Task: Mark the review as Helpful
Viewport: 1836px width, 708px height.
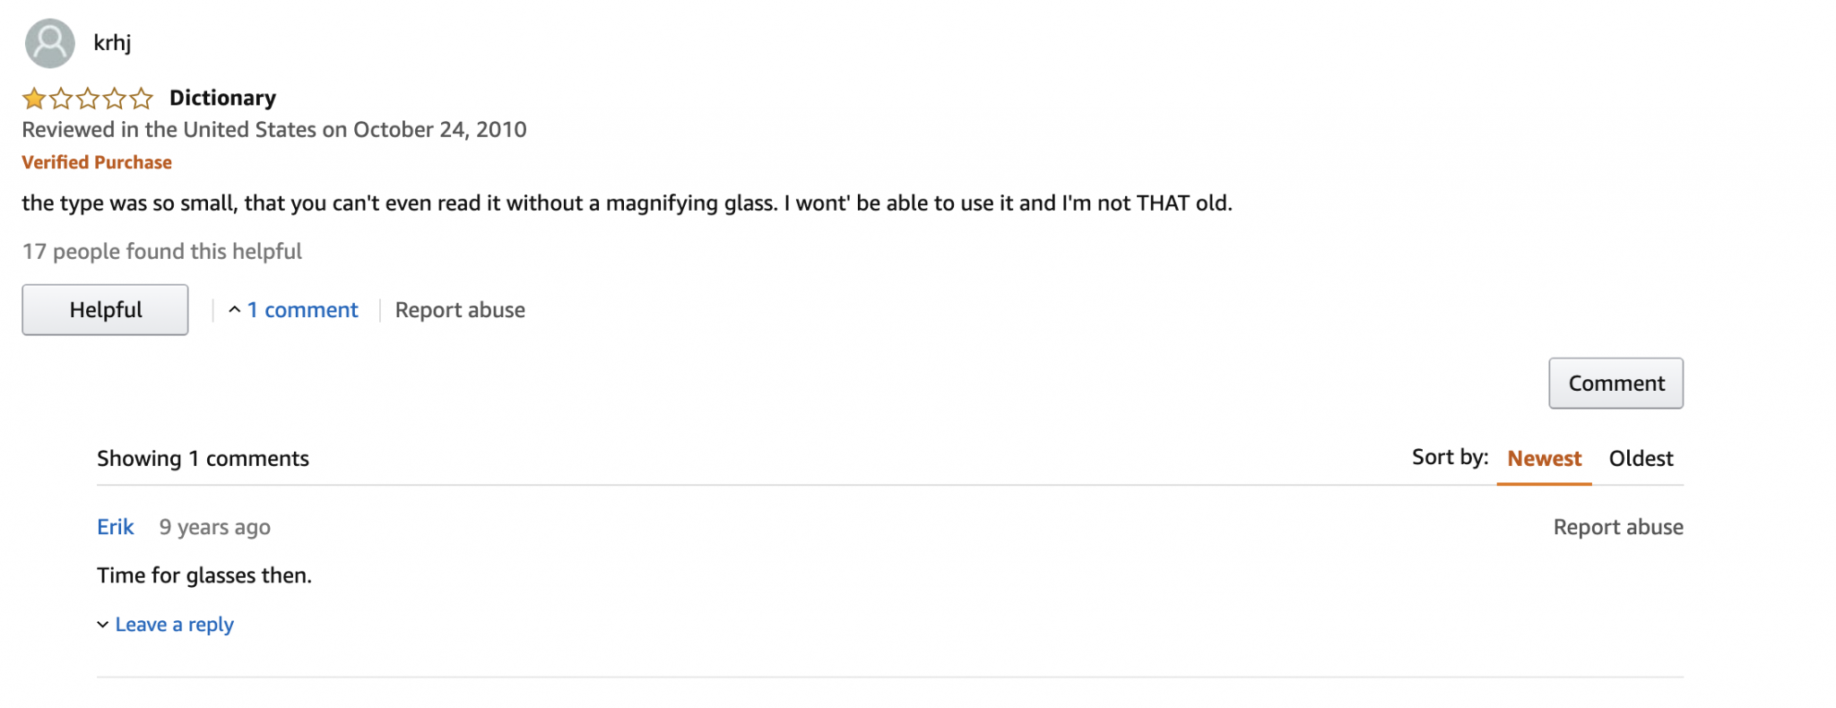Action: (105, 310)
